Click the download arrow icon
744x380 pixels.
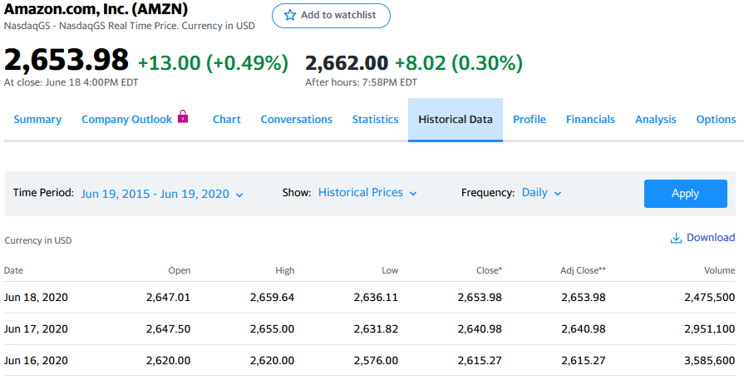click(676, 238)
